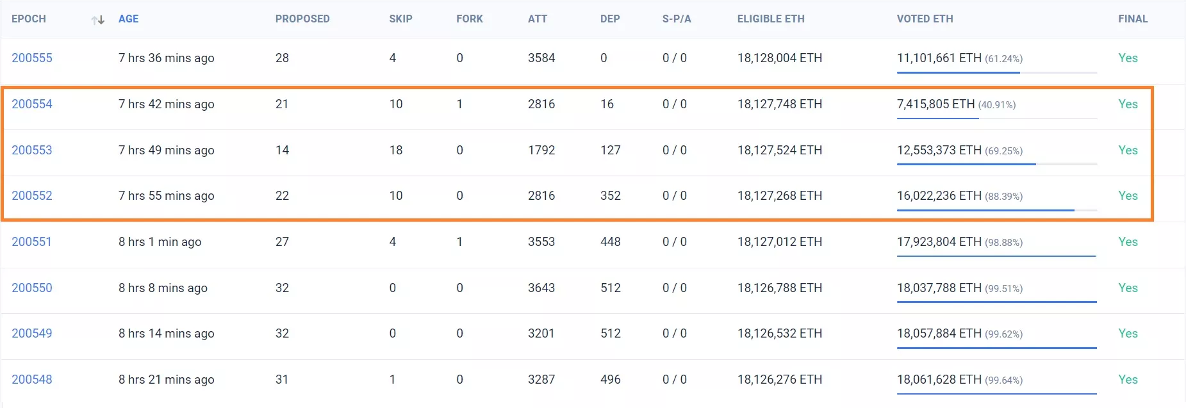
Task: Sort table by Age column header
Action: pyautogui.click(x=128, y=19)
